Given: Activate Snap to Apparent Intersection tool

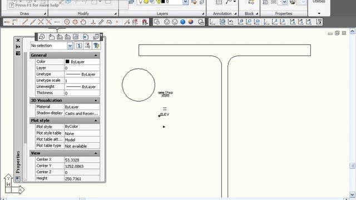Looking at the screenshot, I should [49, 22].
